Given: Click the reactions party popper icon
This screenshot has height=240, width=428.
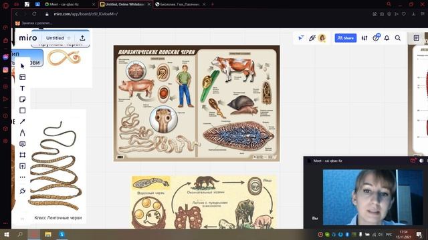Looking at the screenshot, I should click(312, 38).
